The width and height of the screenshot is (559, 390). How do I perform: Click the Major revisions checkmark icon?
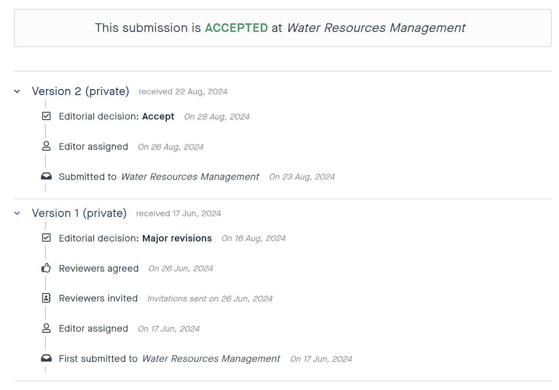[x=46, y=238]
